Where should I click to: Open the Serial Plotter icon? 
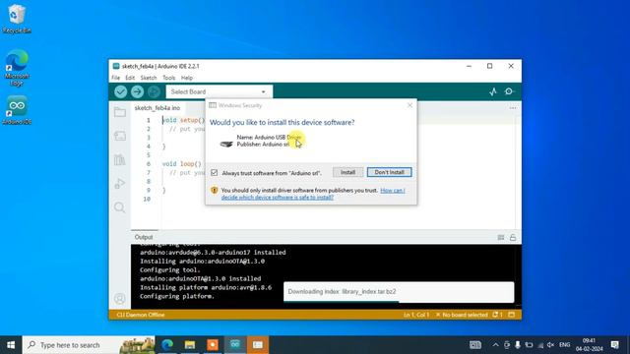pos(493,91)
